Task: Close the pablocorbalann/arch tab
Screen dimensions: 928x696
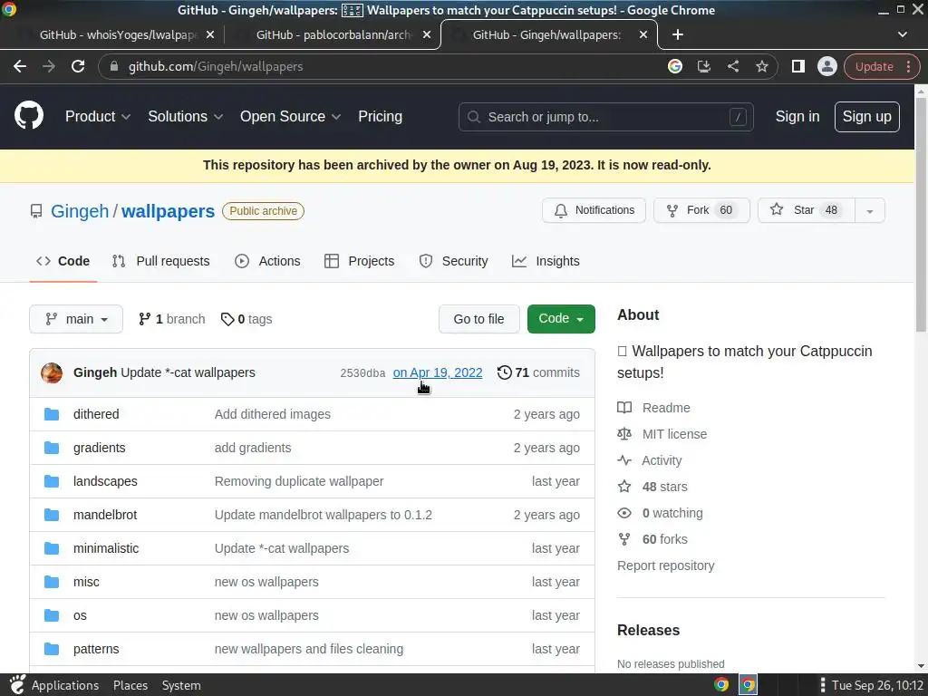Action: [427, 35]
